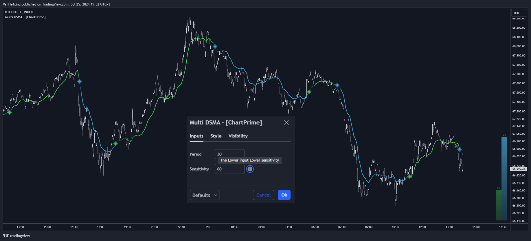Switch to the Inputs tab

(196, 136)
